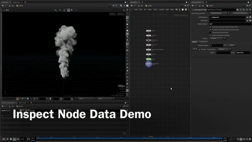The width and height of the screenshot is (252, 142).
Task: Open the Visualization Smoke dropdown
Action: pyautogui.click(x=224, y=49)
